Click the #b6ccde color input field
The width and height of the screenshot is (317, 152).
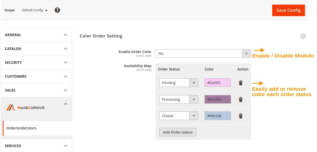click(217, 116)
